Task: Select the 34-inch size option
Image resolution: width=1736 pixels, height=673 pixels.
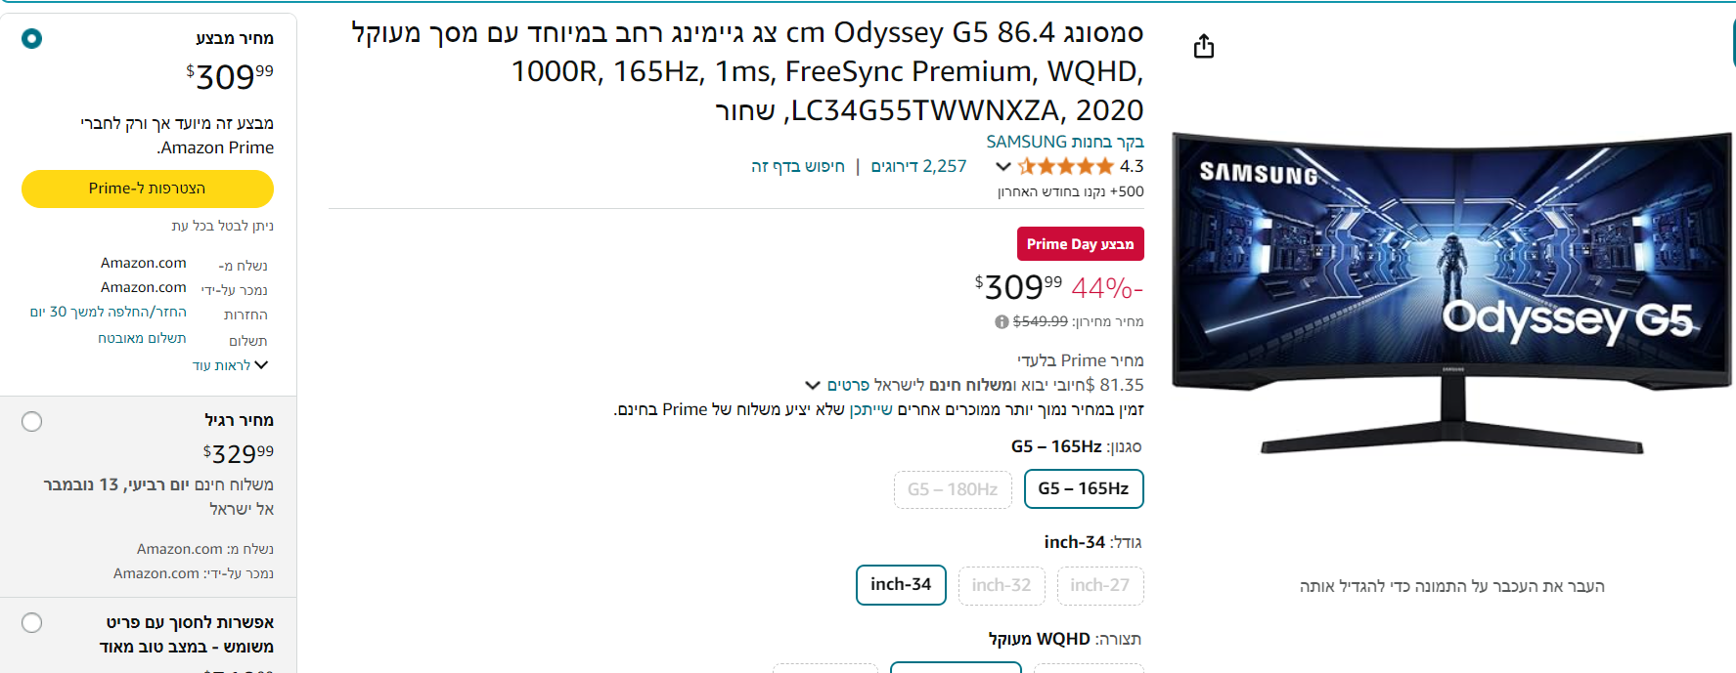Action: (x=900, y=585)
